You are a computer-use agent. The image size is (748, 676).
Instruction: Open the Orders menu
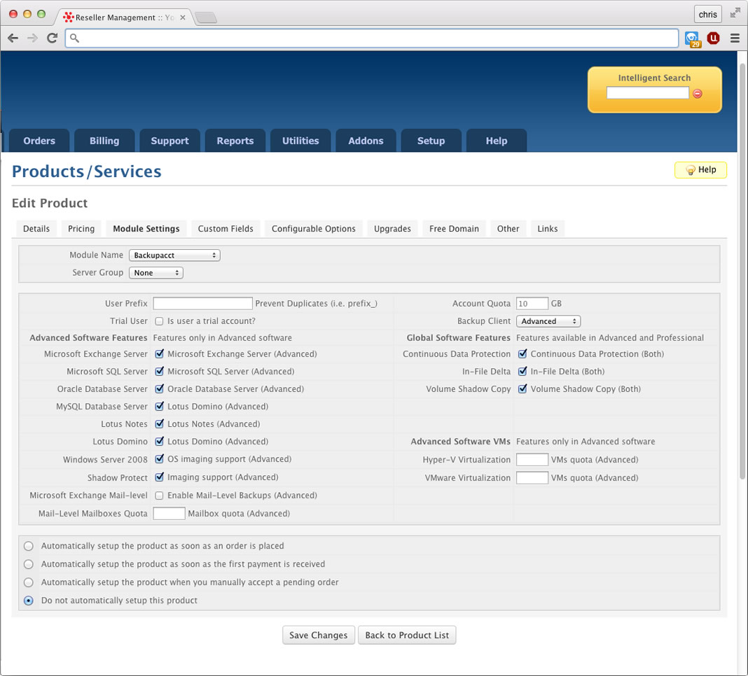(x=39, y=141)
